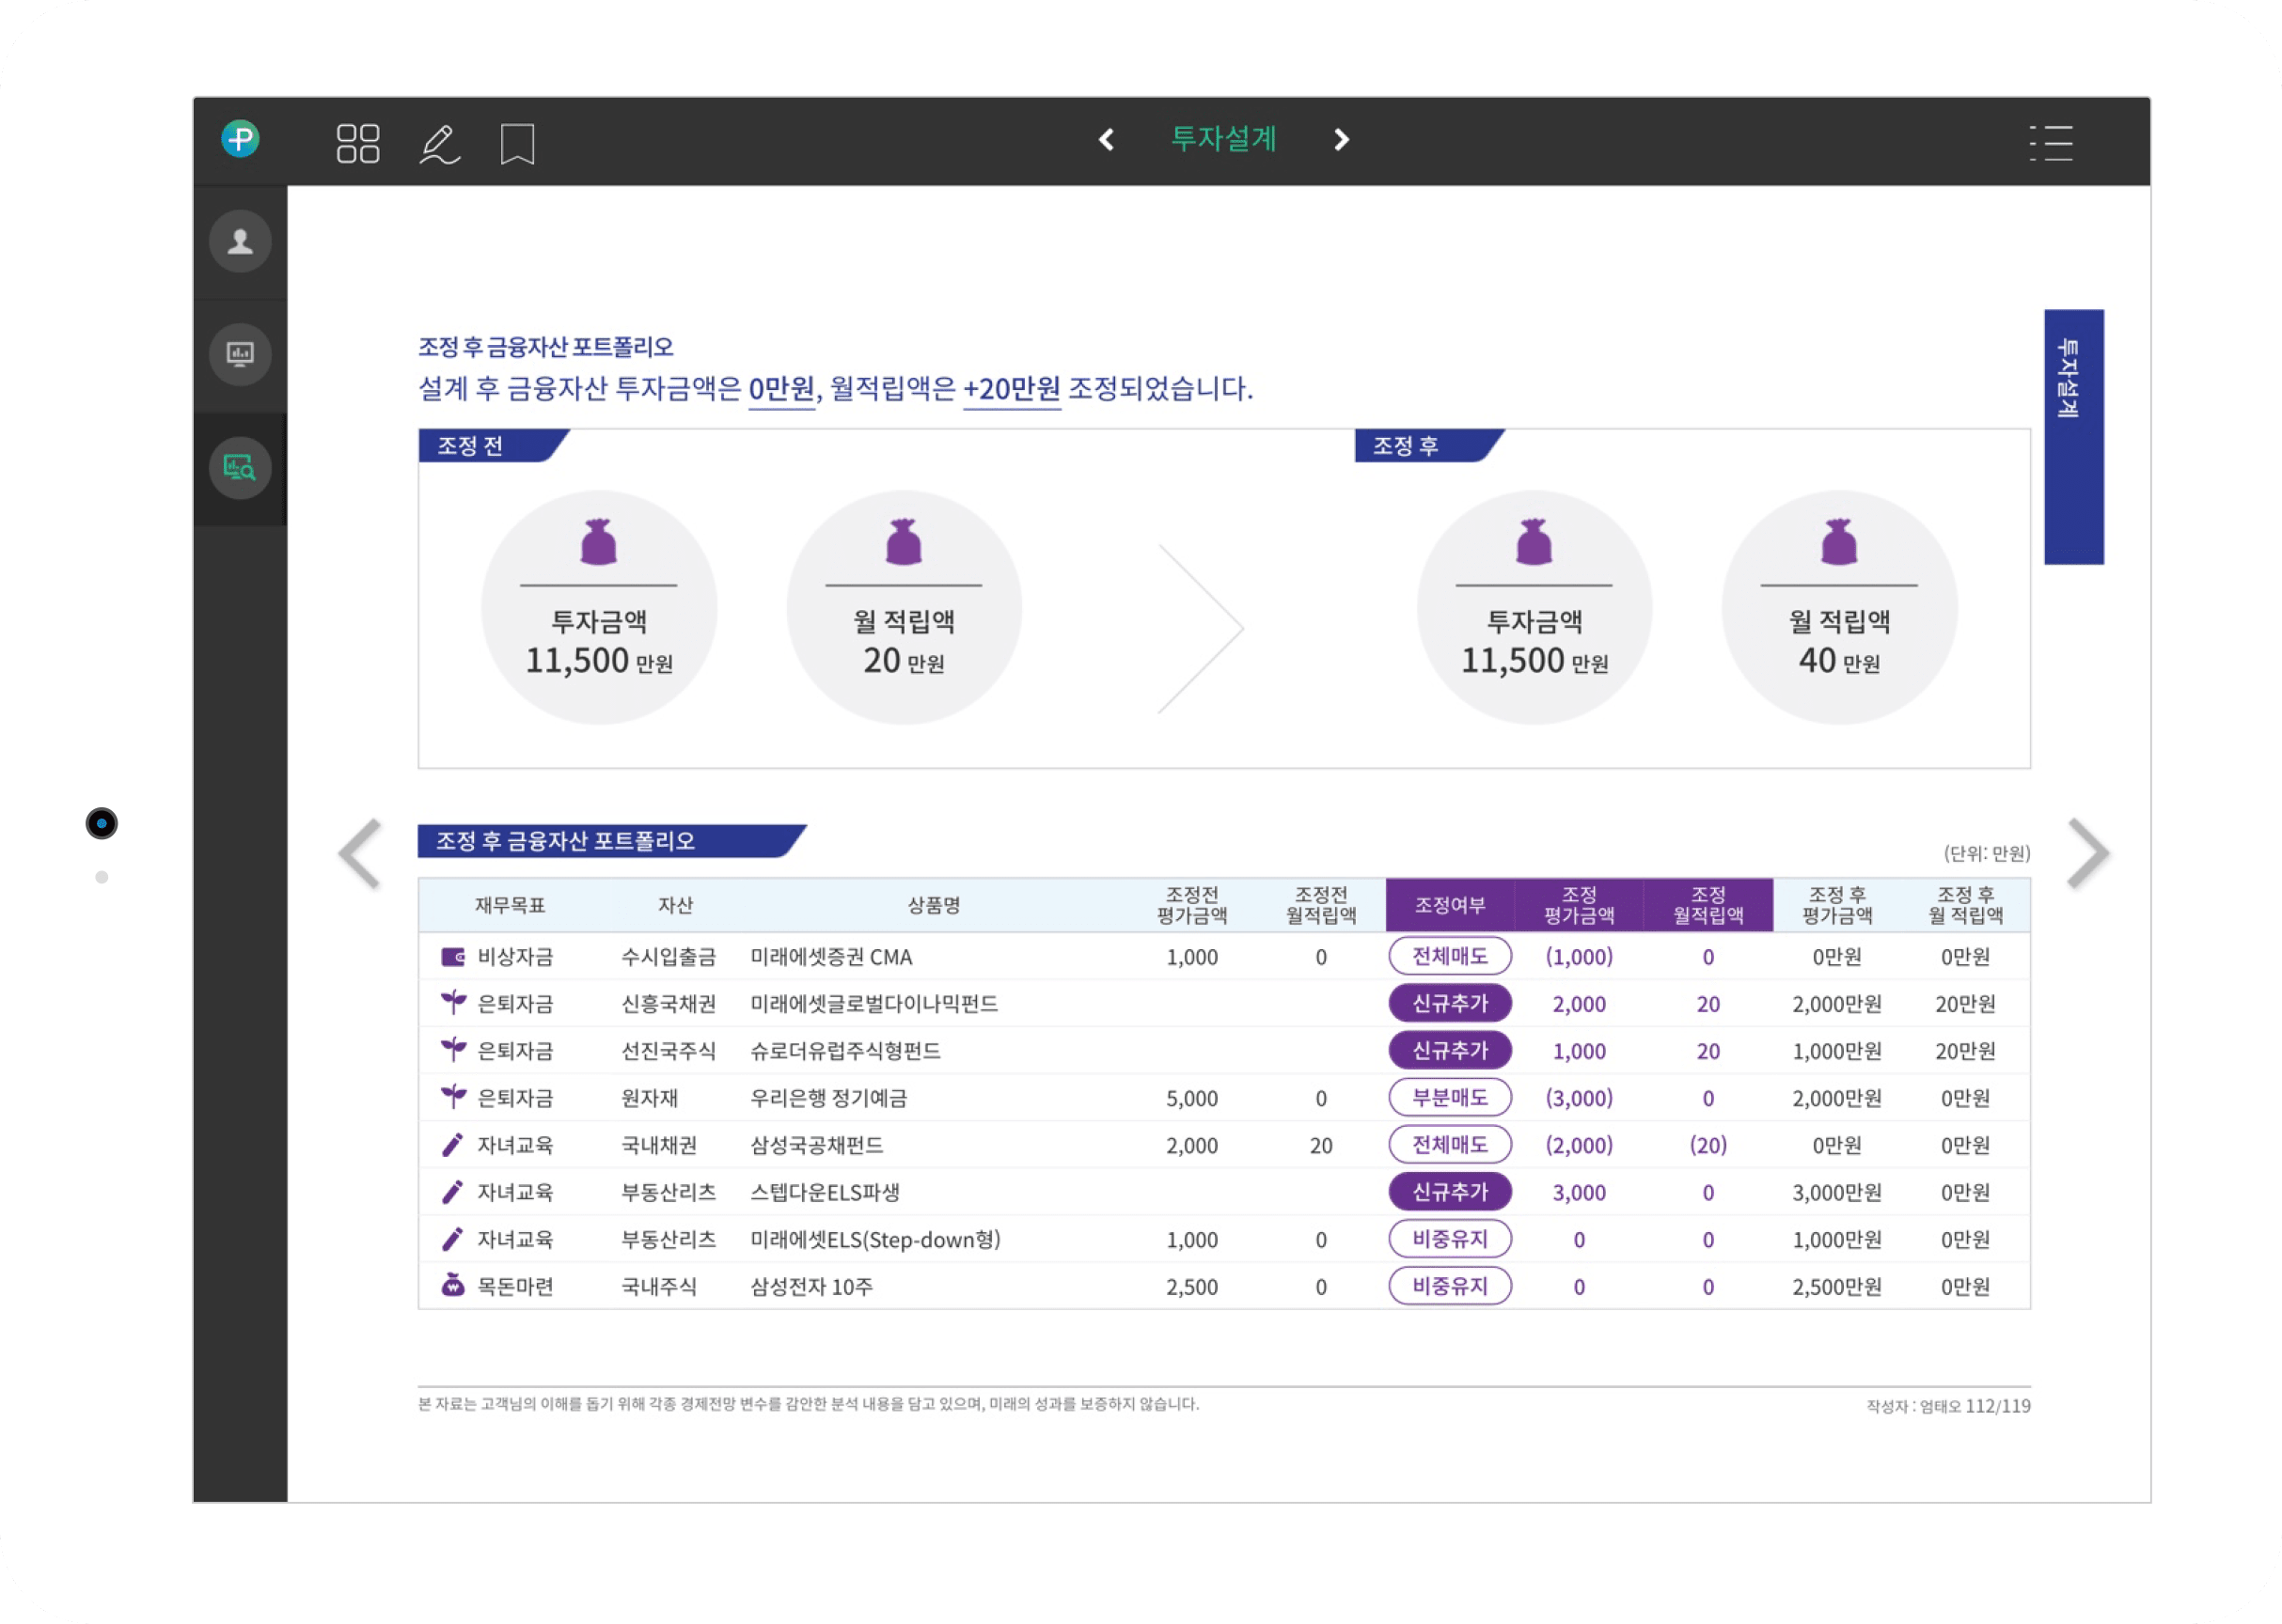Click 신규추가 button for 스텝다운ELS파생
Screen dimensions: 2282x1624
coord(1449,1192)
